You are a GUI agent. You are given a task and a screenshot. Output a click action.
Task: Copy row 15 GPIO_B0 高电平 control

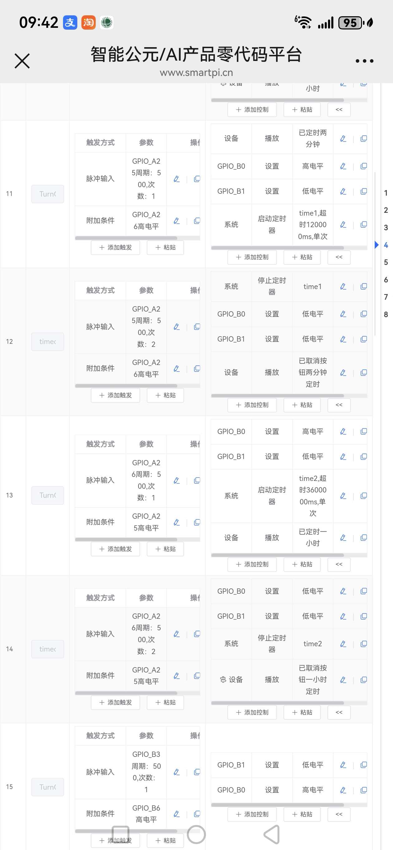coord(364,790)
